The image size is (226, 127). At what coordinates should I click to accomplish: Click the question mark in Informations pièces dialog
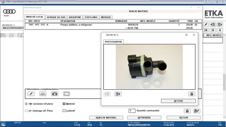[x=191, y=7]
